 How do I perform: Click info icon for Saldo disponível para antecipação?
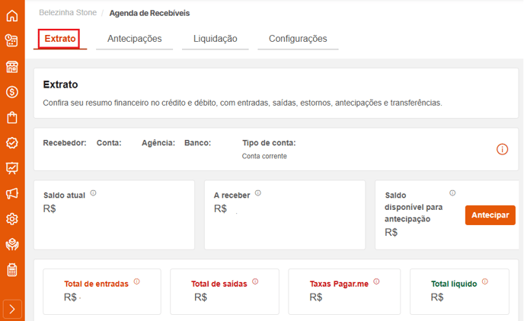452,193
